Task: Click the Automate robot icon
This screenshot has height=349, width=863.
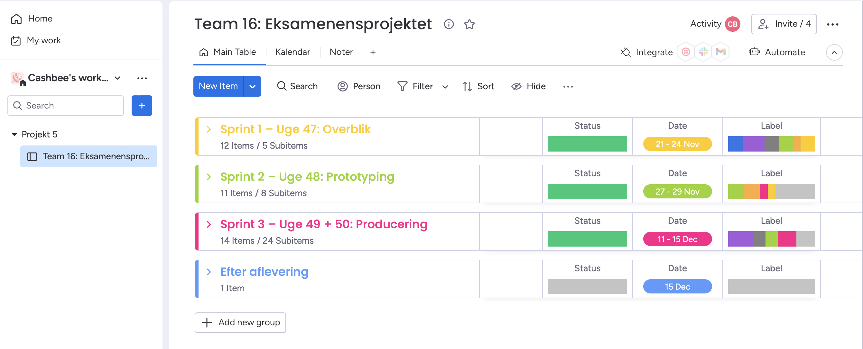Action: (754, 52)
